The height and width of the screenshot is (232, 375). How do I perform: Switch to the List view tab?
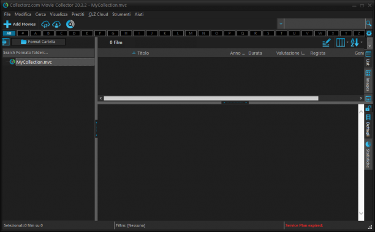pos(368,58)
